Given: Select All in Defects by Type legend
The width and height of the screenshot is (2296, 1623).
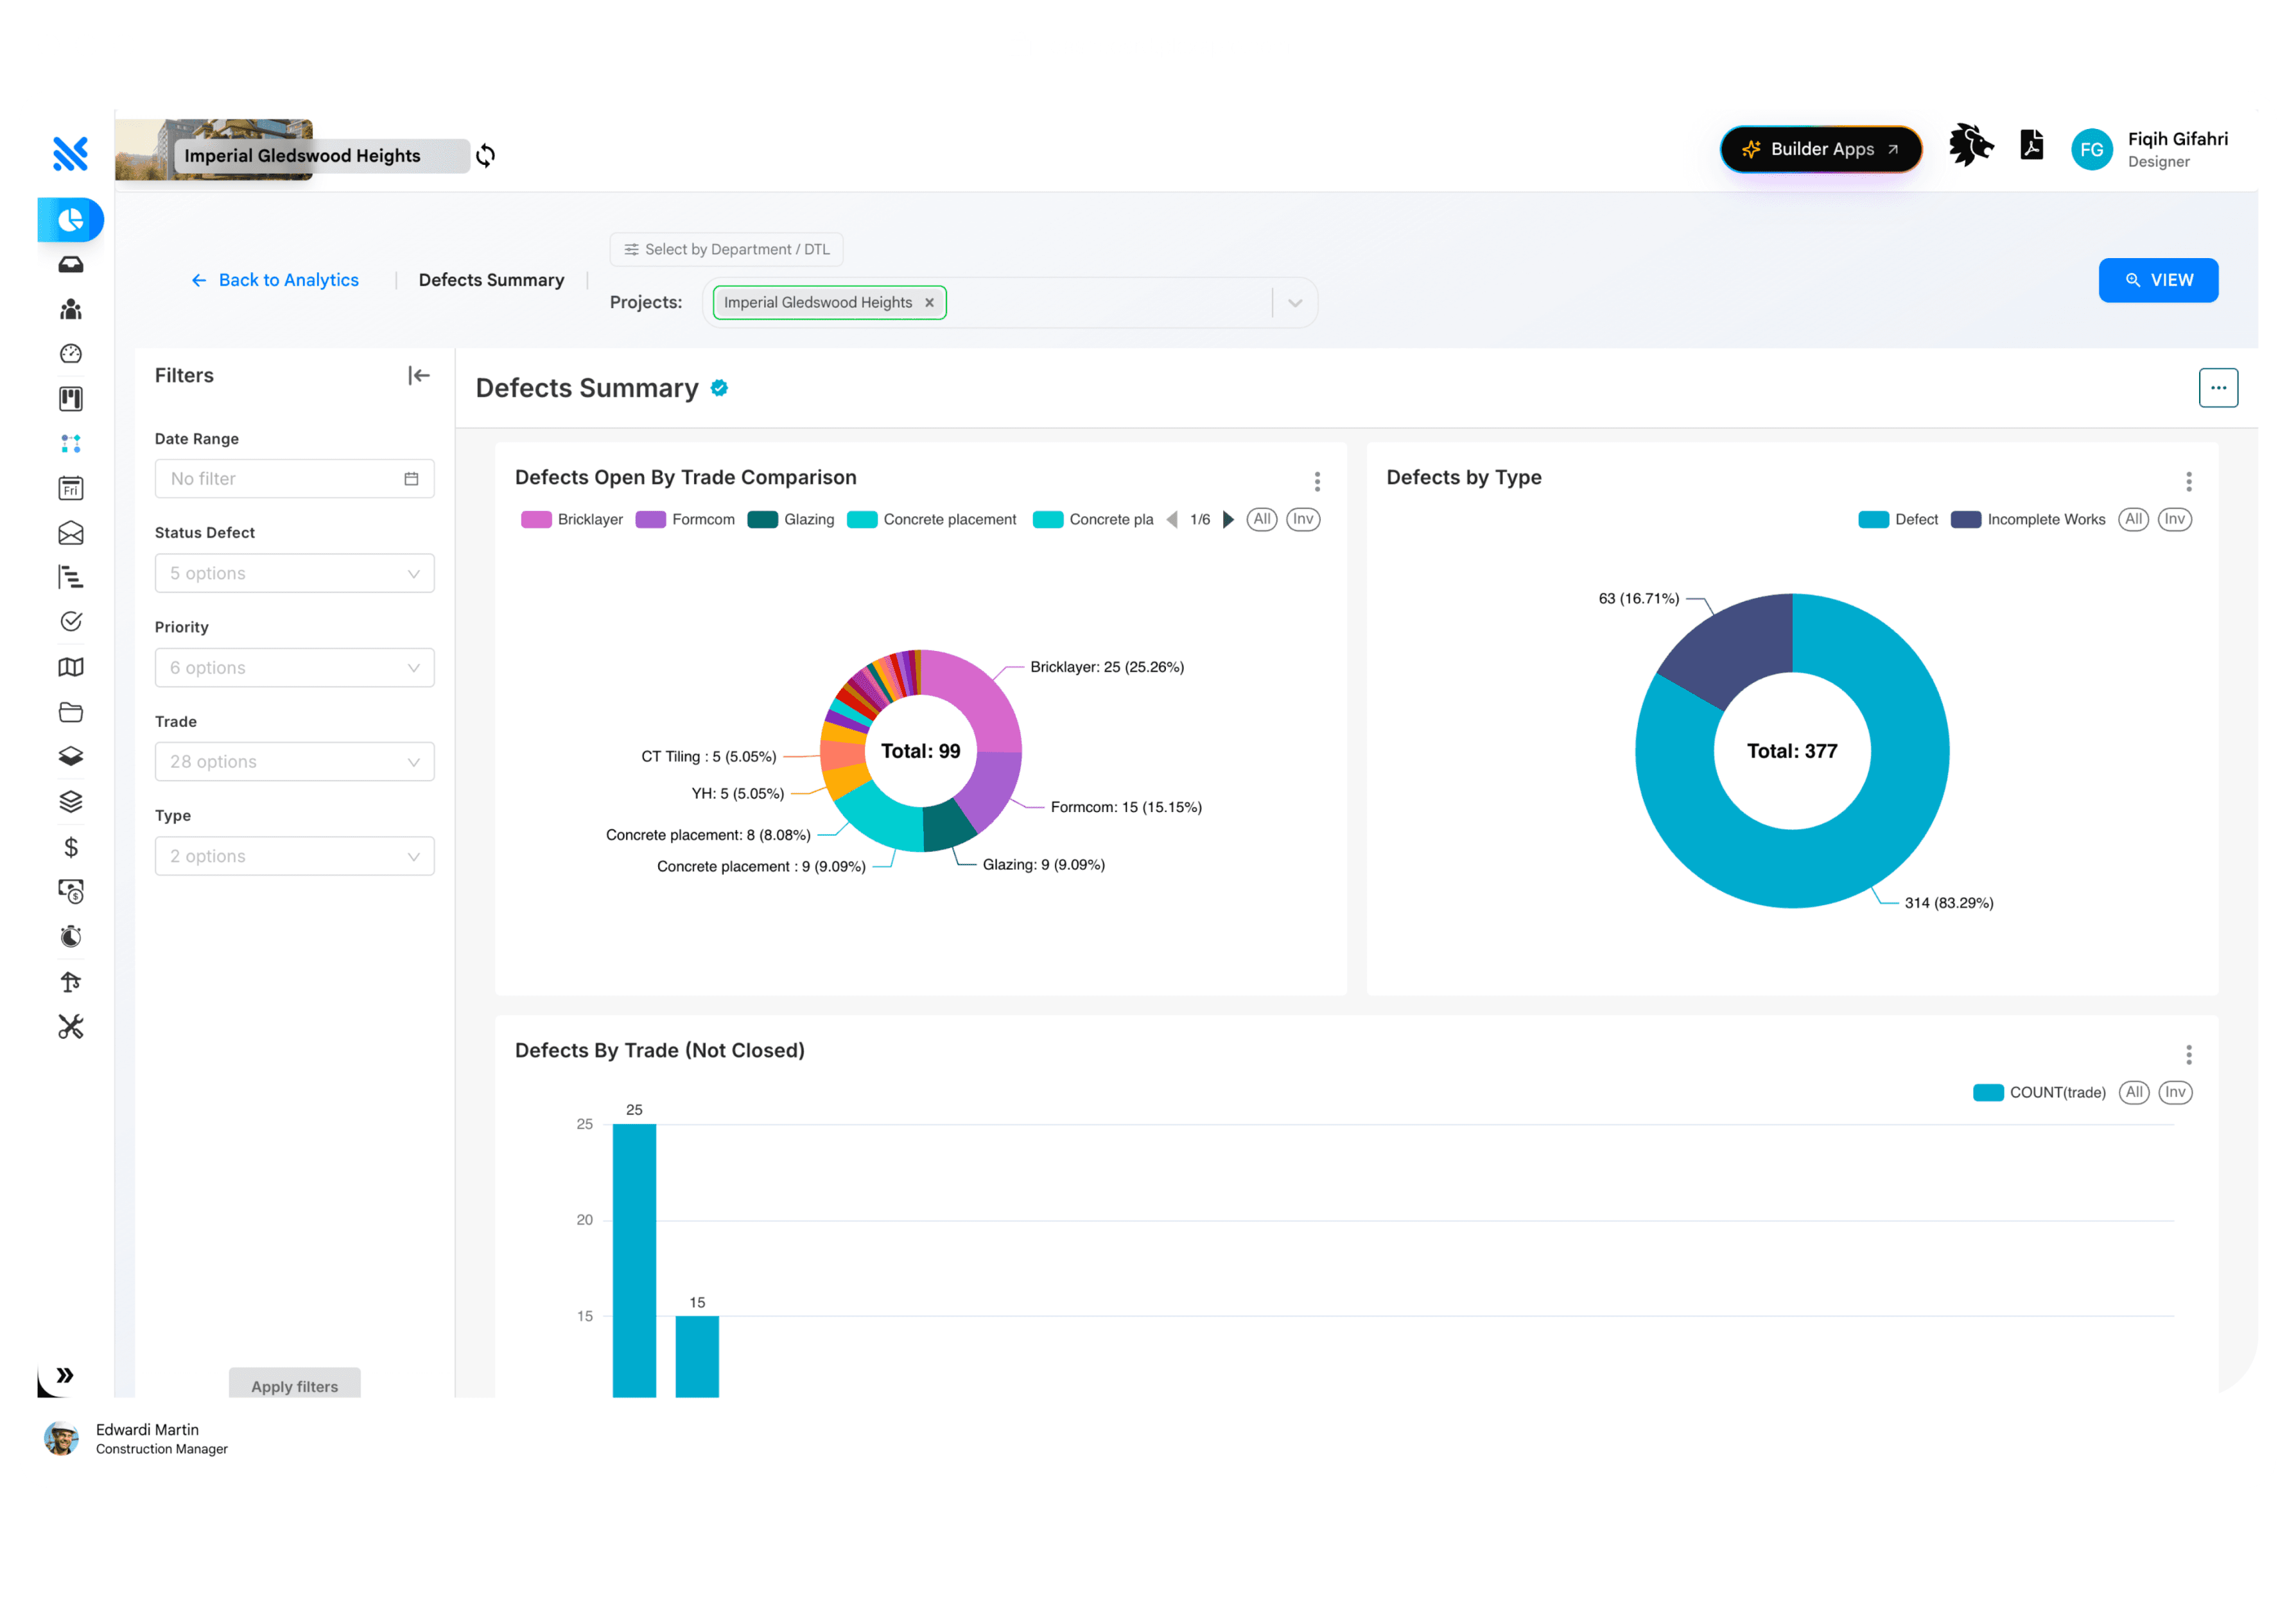Looking at the screenshot, I should [2134, 519].
